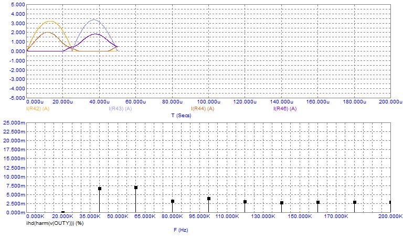Click the 0.000u time axis label
The image size is (403, 238).
35,102
